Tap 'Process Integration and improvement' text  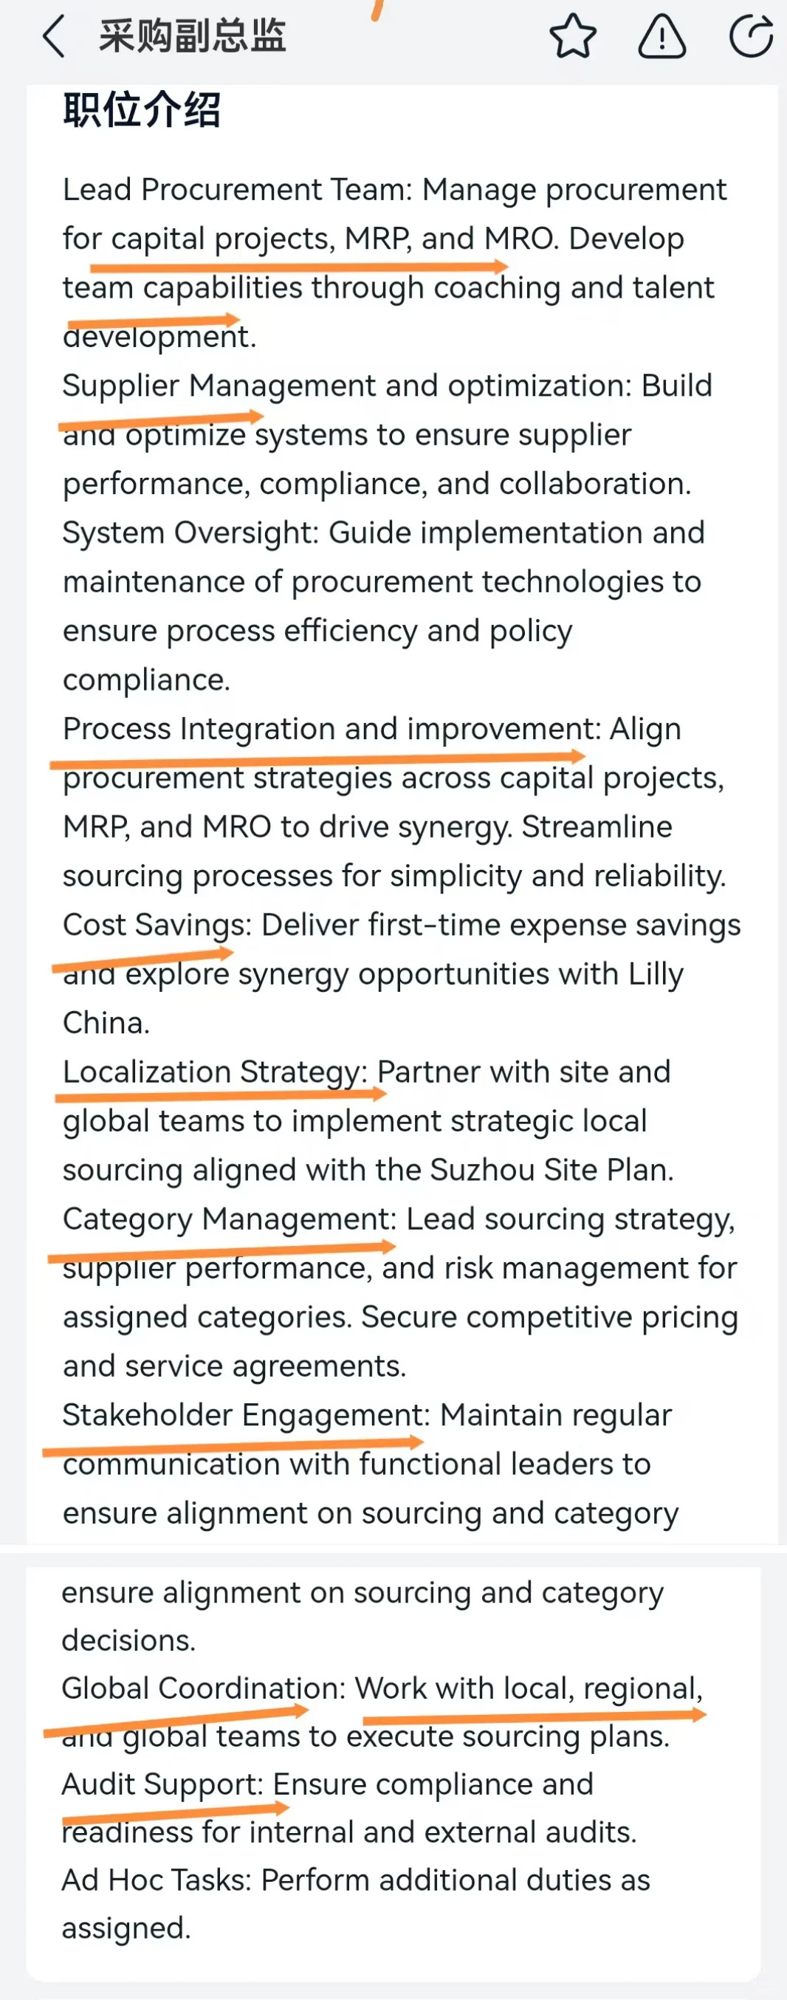[x=331, y=729]
